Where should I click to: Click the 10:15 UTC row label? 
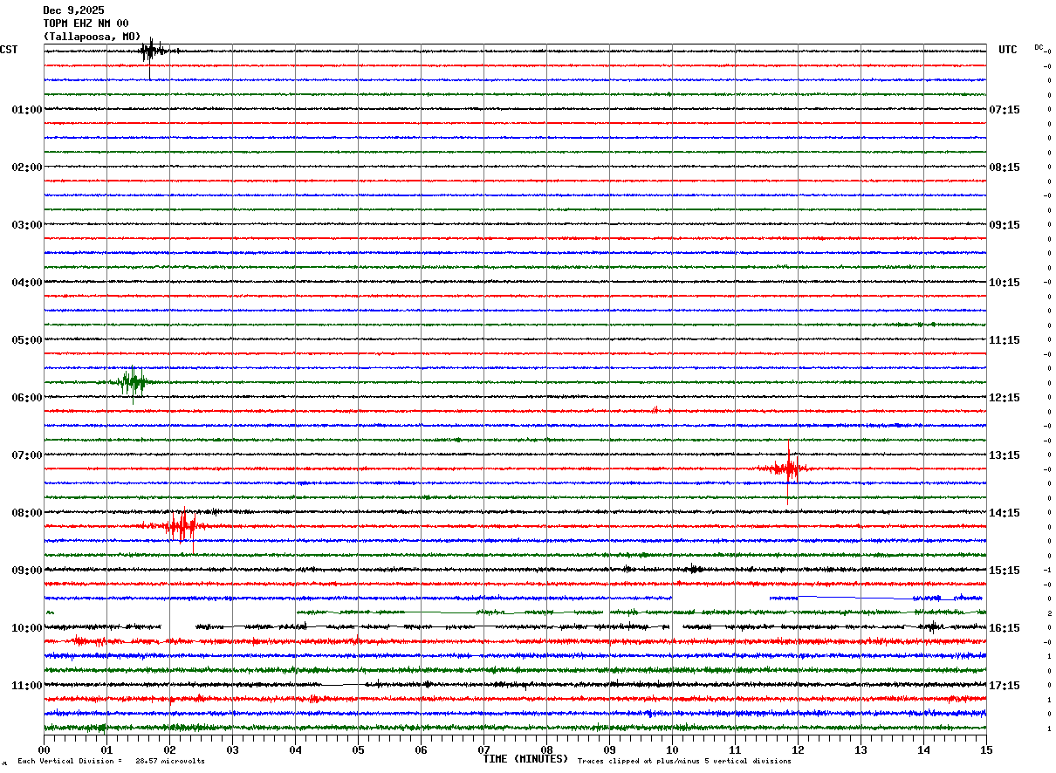click(x=1005, y=283)
